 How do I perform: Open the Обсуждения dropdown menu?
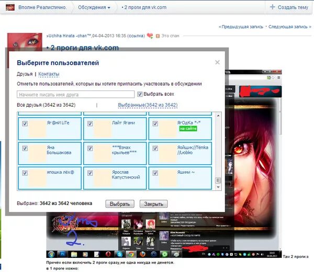pos(94,7)
